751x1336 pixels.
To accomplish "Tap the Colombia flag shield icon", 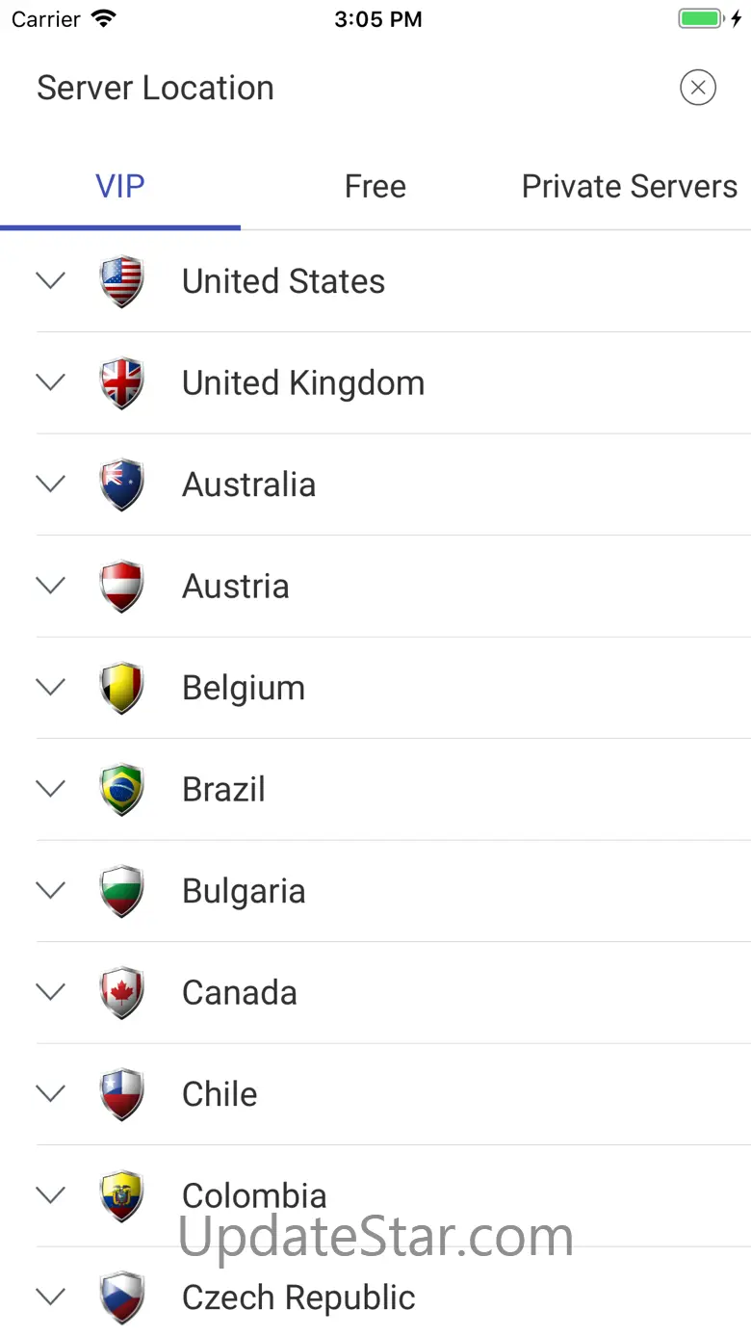I will (x=122, y=1195).
